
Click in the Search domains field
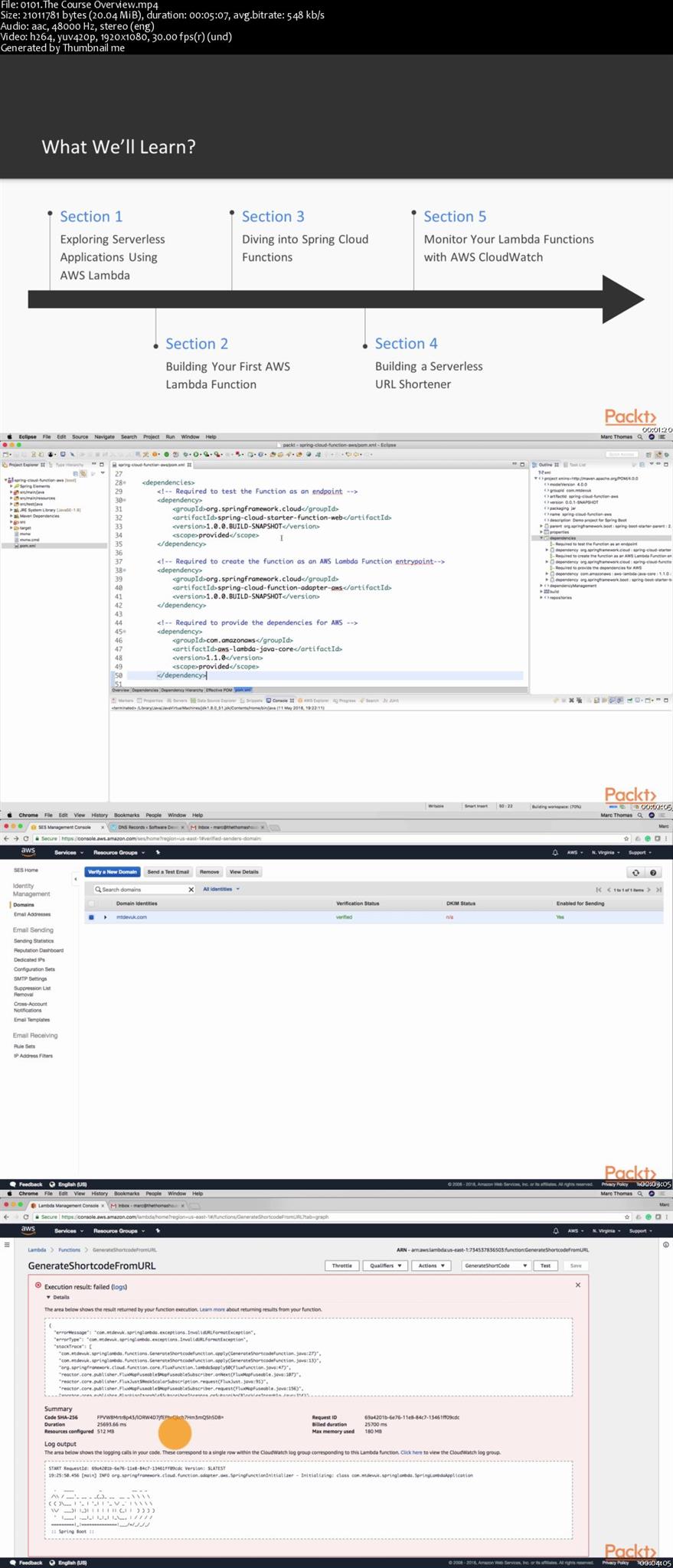pos(143,889)
